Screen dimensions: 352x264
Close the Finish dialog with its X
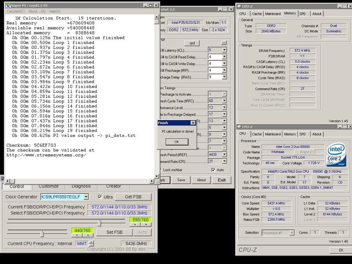coord(193,123)
